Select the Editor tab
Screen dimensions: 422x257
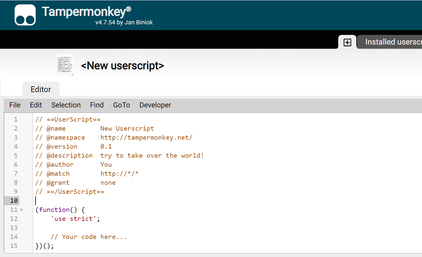pos(41,89)
